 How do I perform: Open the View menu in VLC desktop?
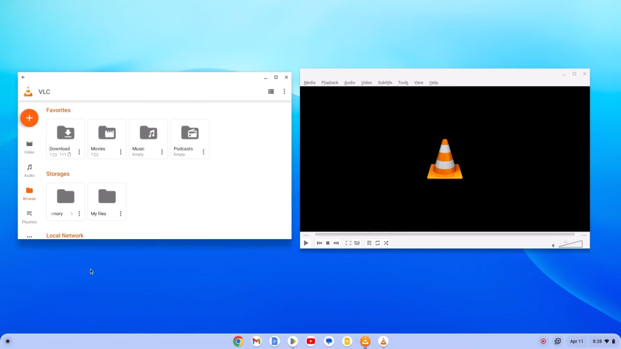tap(419, 83)
